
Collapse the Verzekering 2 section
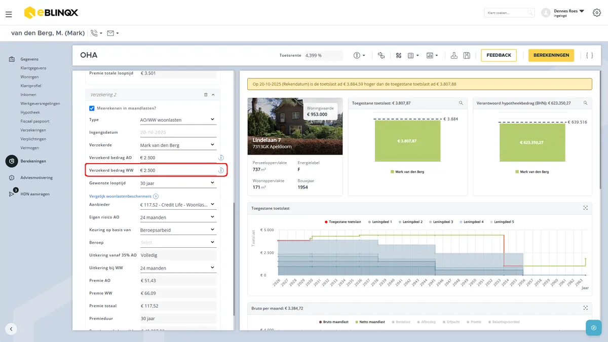213,95
